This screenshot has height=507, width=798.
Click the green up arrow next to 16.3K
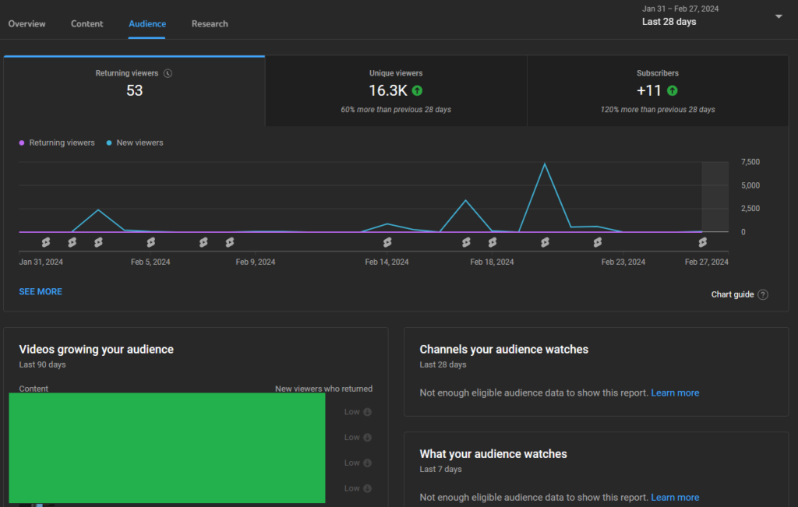(x=418, y=91)
